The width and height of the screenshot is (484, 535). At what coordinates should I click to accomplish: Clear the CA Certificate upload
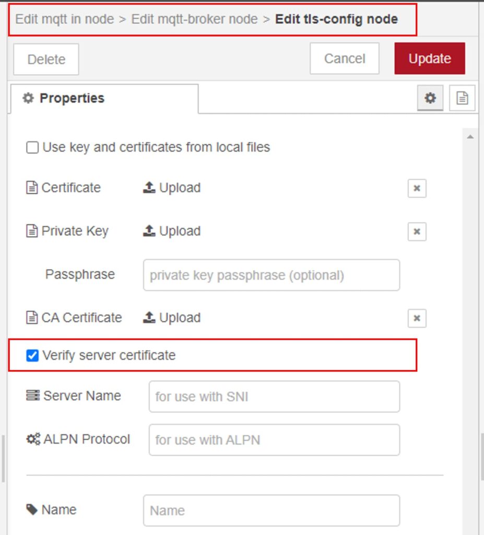(x=416, y=318)
